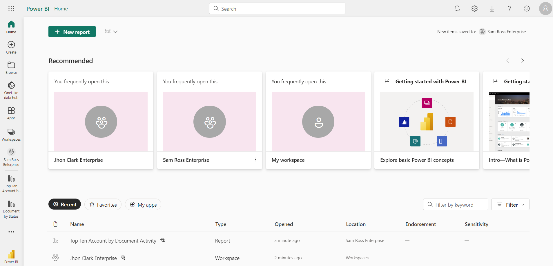The height and width of the screenshot is (266, 553).
Task: Click the Workspaces location cell
Action: [357, 258]
